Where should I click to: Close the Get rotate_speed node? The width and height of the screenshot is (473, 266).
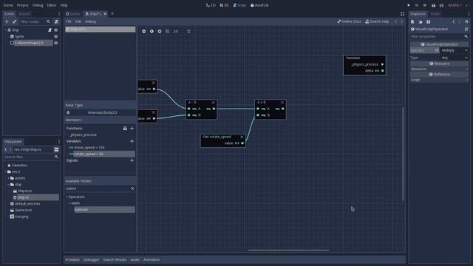point(242,137)
